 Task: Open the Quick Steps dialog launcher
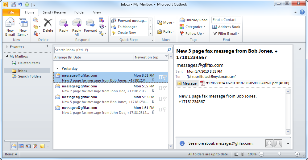152,40
